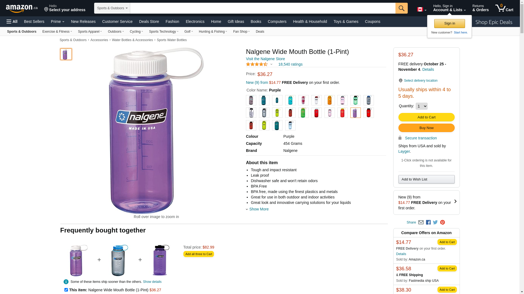Click the Buy Now button

point(426,128)
